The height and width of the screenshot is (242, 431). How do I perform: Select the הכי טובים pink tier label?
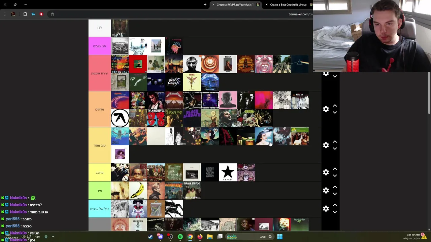click(99, 46)
